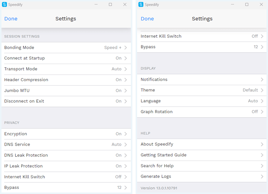Click the chevron beside Theme Default

(x=262, y=90)
